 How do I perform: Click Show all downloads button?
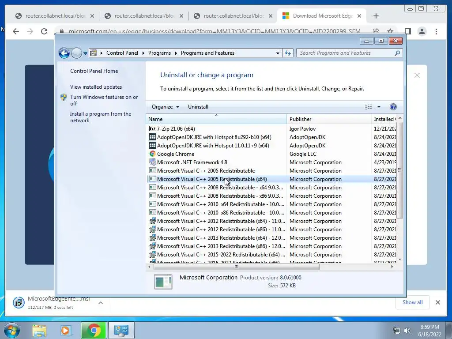[x=413, y=302]
